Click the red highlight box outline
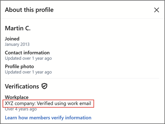This screenshot has height=124, width=165. coord(48,100)
